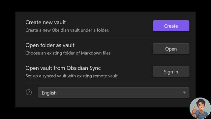Click 'Choose an existing folder of Markdown files' text
The width and height of the screenshot is (211, 119).
[x=68, y=53]
